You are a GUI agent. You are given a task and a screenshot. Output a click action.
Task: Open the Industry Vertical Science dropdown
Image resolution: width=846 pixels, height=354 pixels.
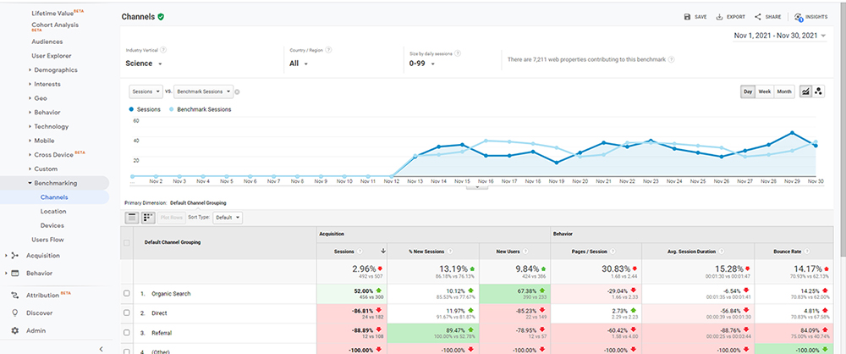point(143,64)
